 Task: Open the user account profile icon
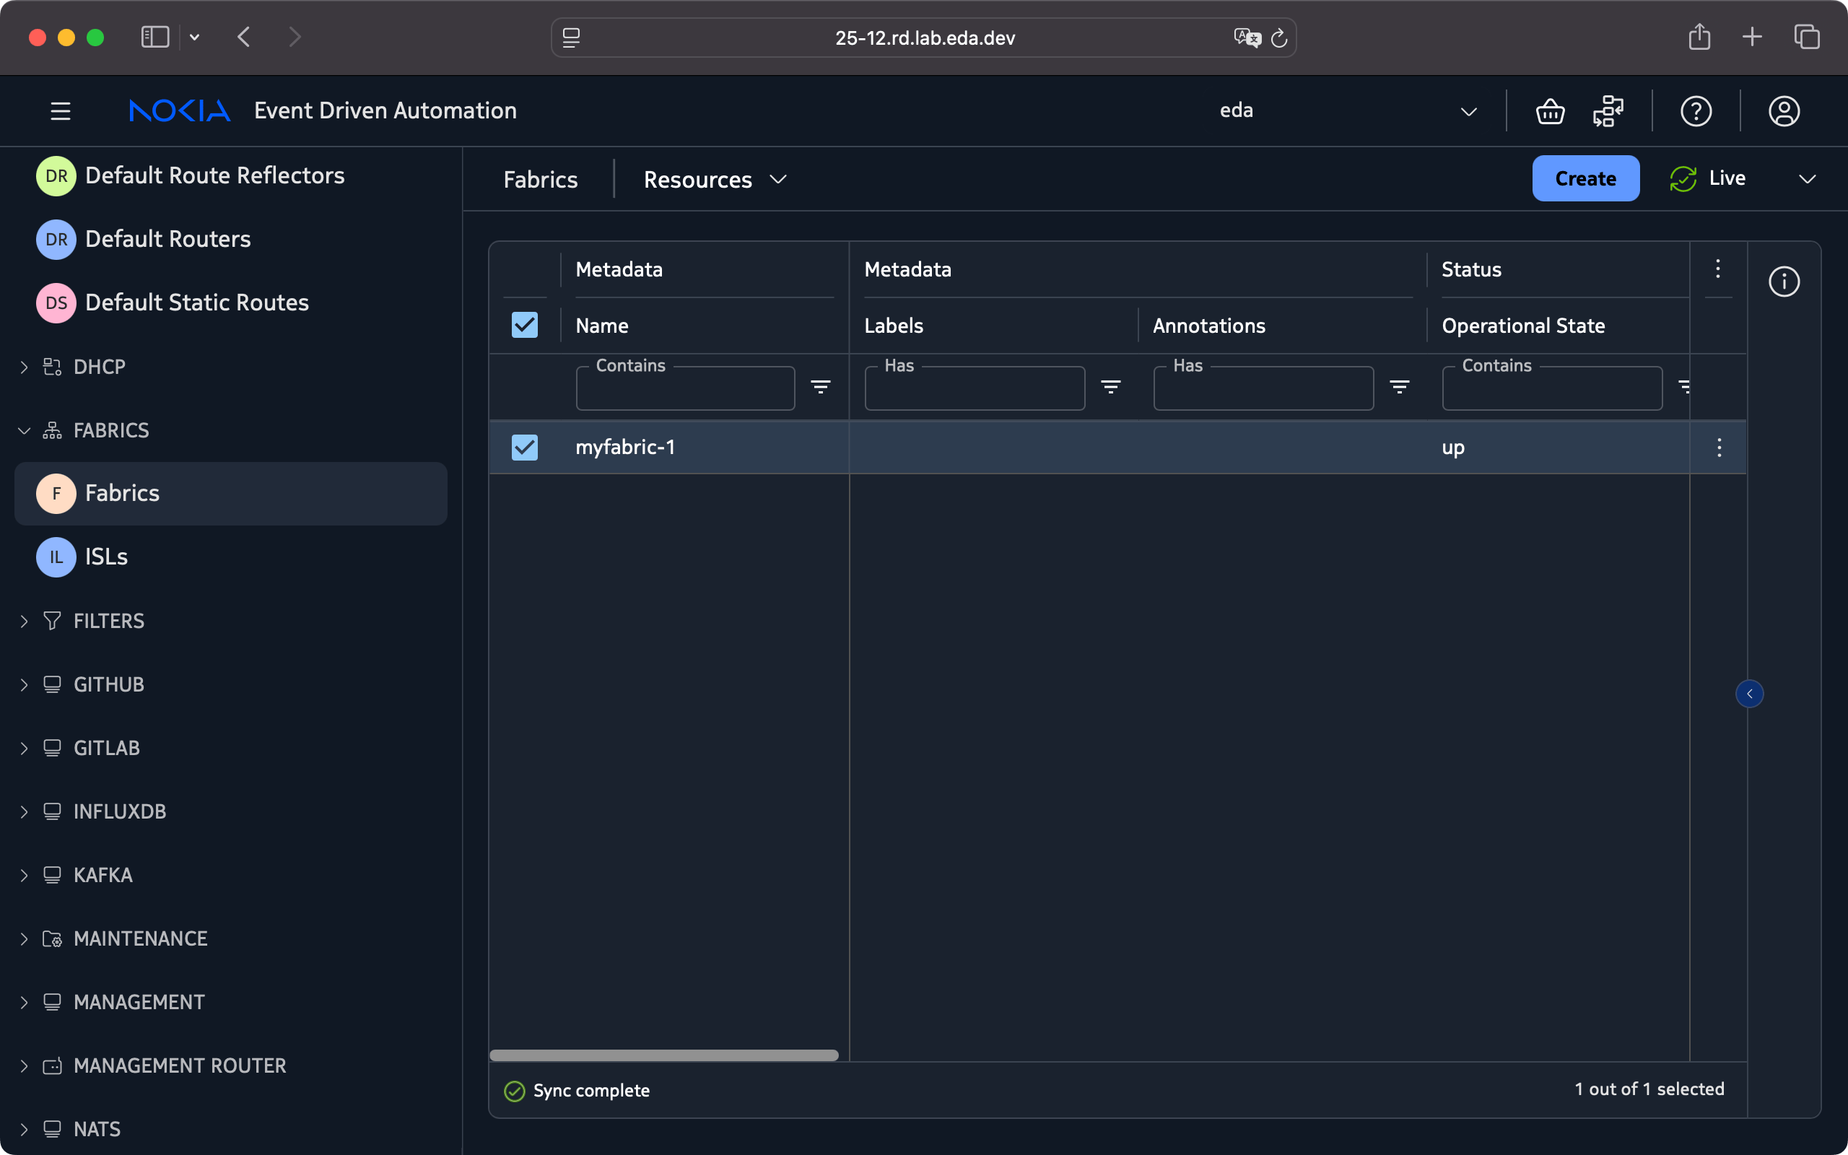coord(1783,111)
